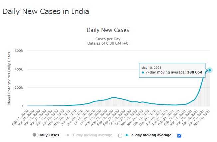This screenshot has height=142, width=217.
Task: Click the tooltip showing 388 054
Action: click(x=172, y=70)
